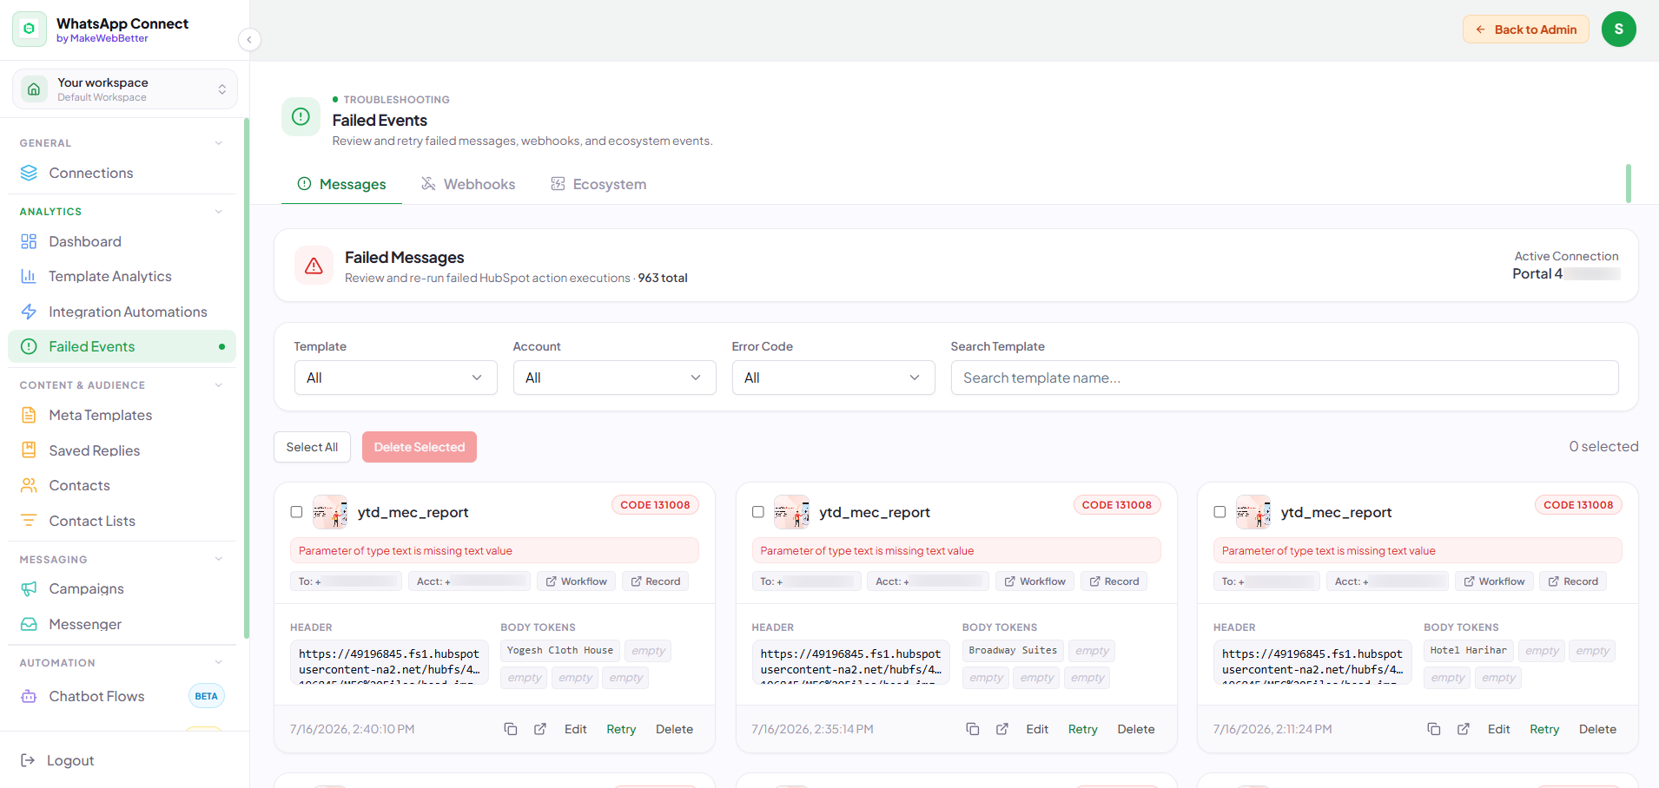Screen dimensions: 1659x788
Task: Click ytd_mec_report thumbnail in first card
Action: pos(330,512)
